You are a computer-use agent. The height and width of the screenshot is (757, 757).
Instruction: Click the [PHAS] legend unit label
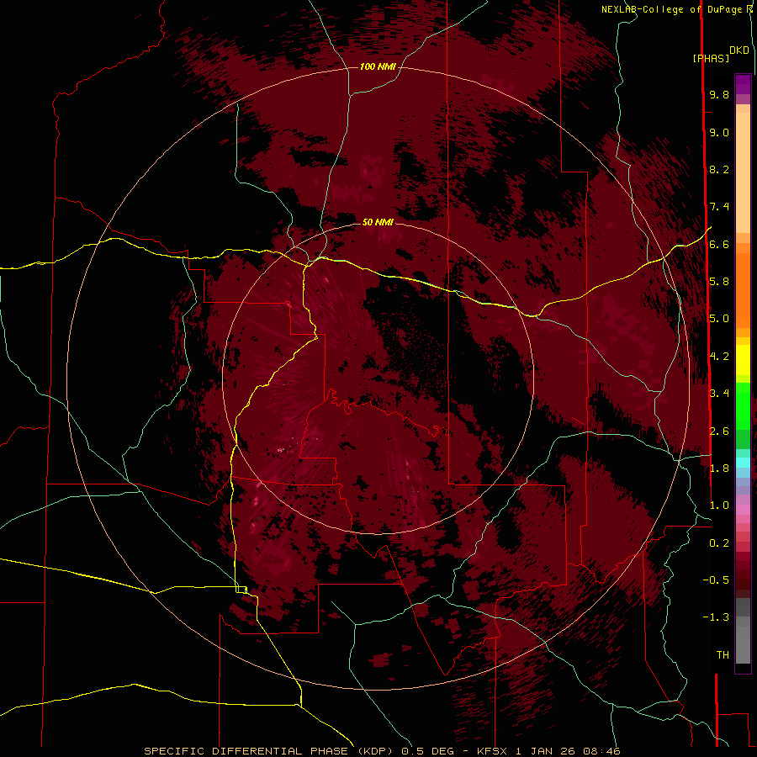tap(711, 58)
